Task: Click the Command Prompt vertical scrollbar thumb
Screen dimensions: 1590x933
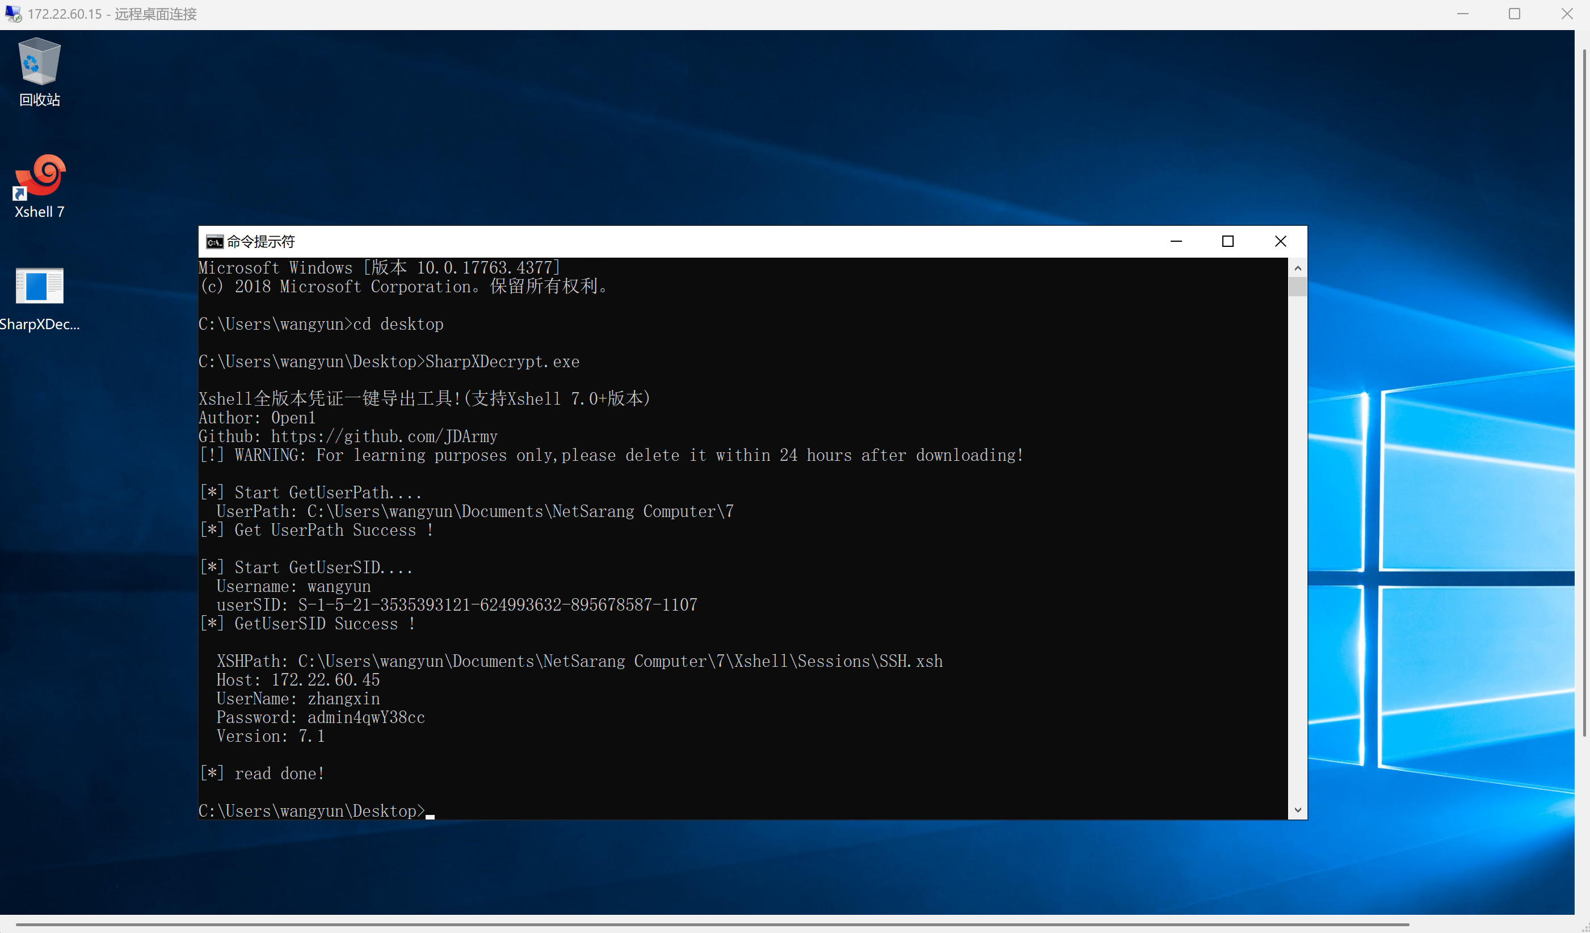Action: 1297,287
